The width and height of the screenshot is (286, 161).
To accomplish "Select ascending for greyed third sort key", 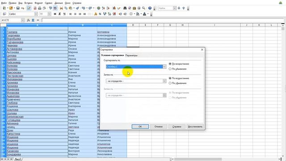I will pos(170,93).
